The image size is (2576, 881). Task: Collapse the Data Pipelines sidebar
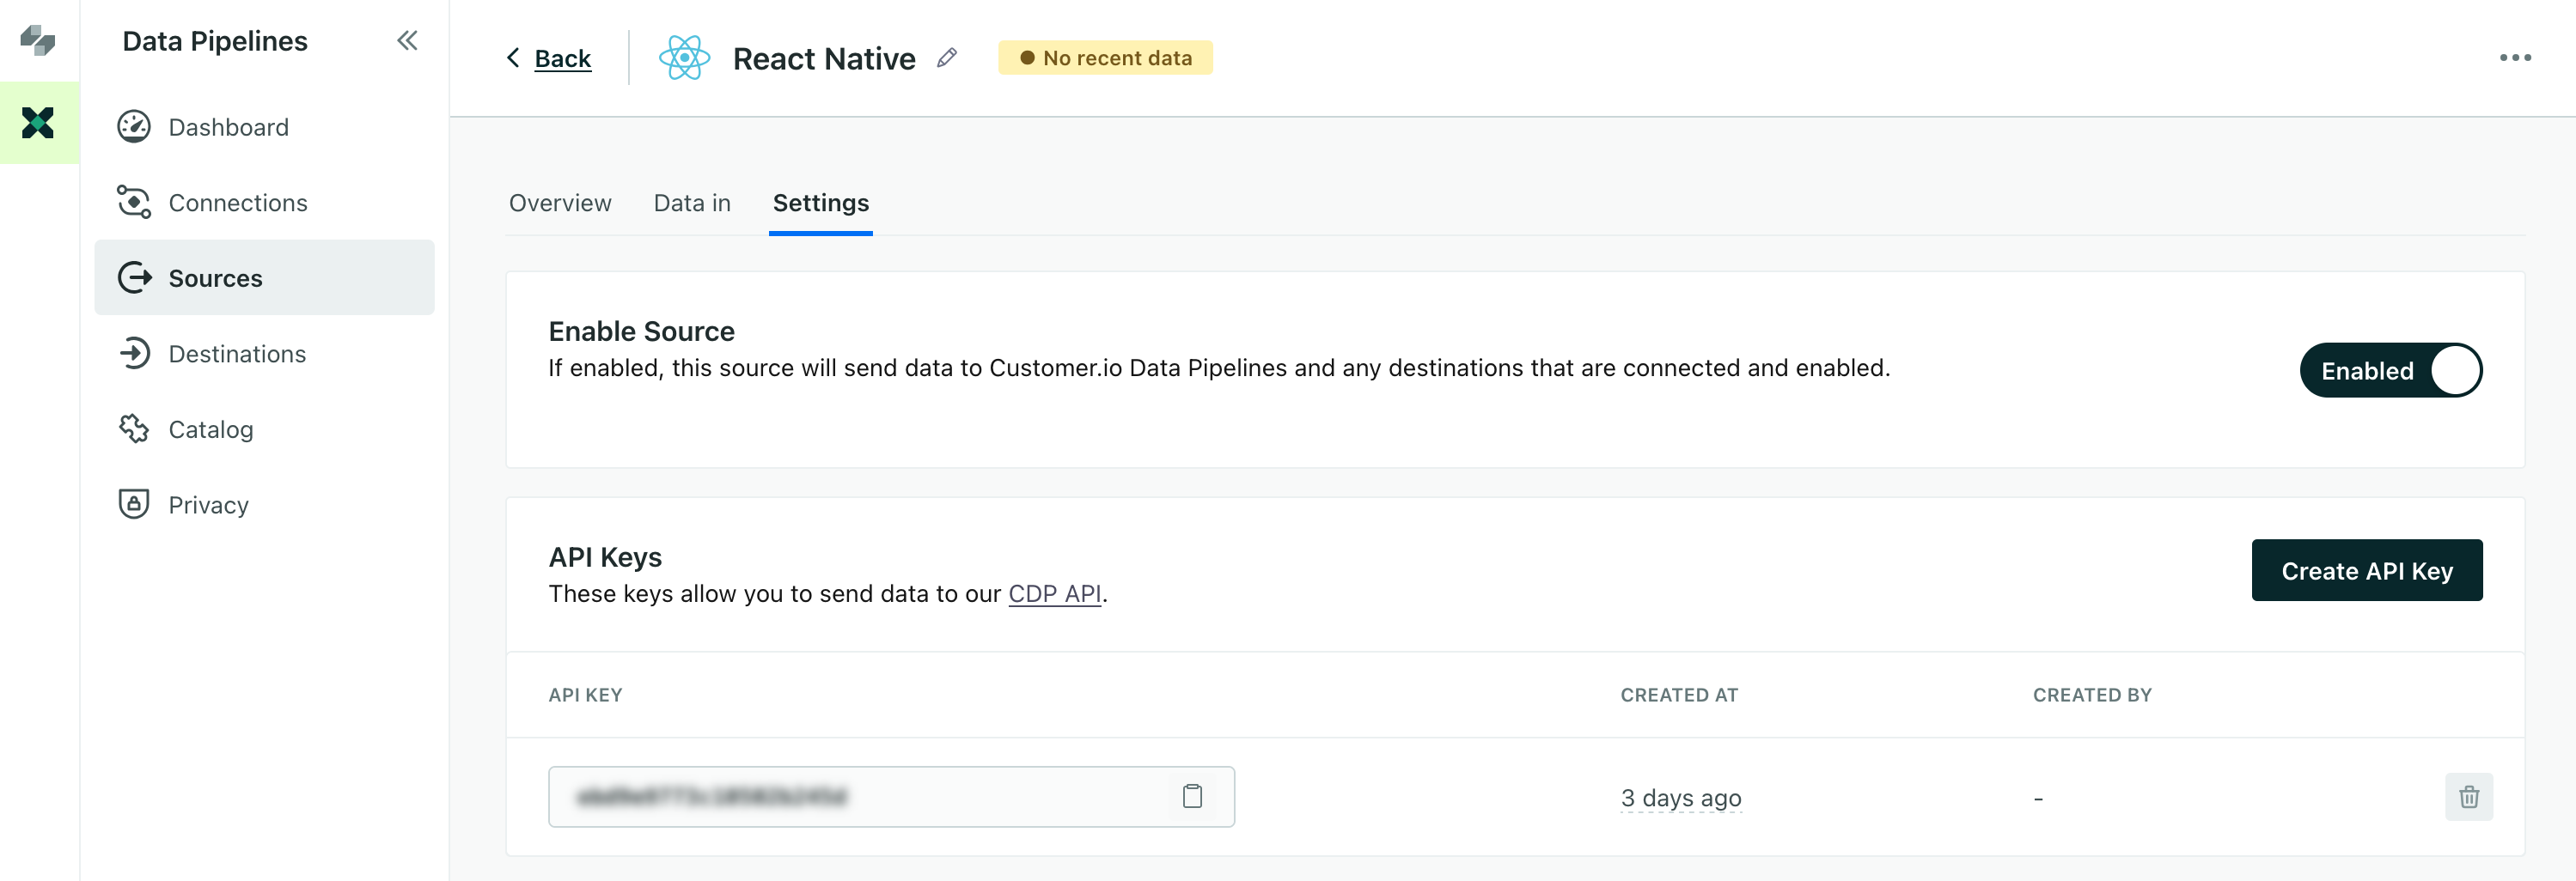[407, 40]
